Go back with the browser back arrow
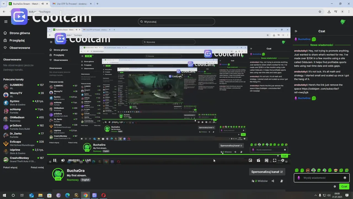The height and width of the screenshot is (199, 353). (x=4, y=12)
